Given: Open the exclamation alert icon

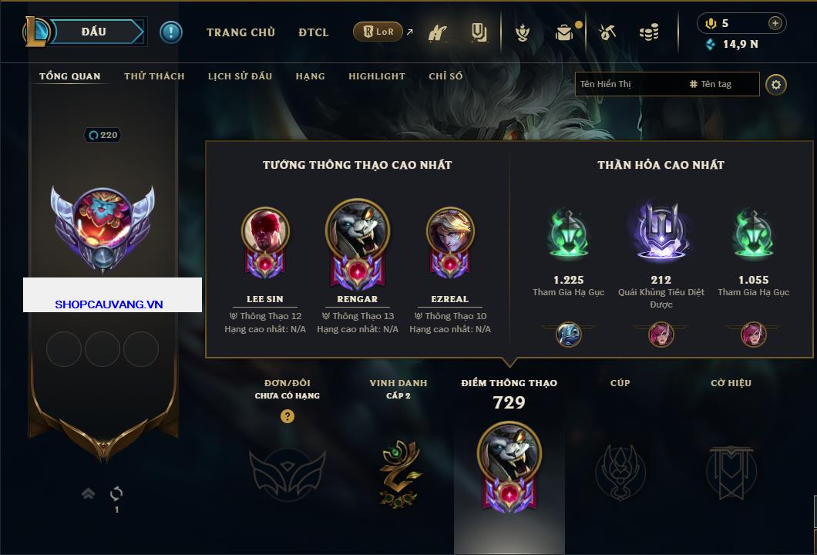Looking at the screenshot, I should [171, 32].
